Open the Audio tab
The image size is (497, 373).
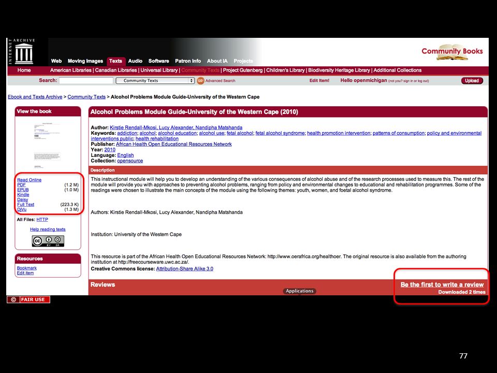[x=135, y=61]
